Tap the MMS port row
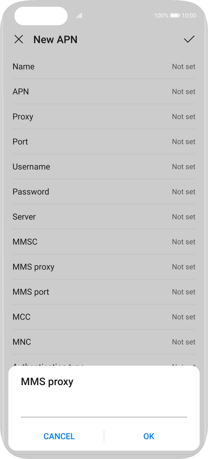Viewport: 208px width, 459px height. [104, 292]
